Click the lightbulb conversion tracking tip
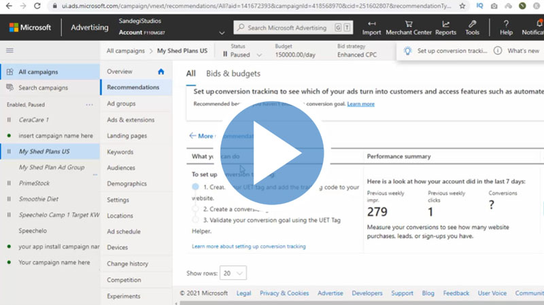This screenshot has height=305, width=544. click(x=407, y=51)
